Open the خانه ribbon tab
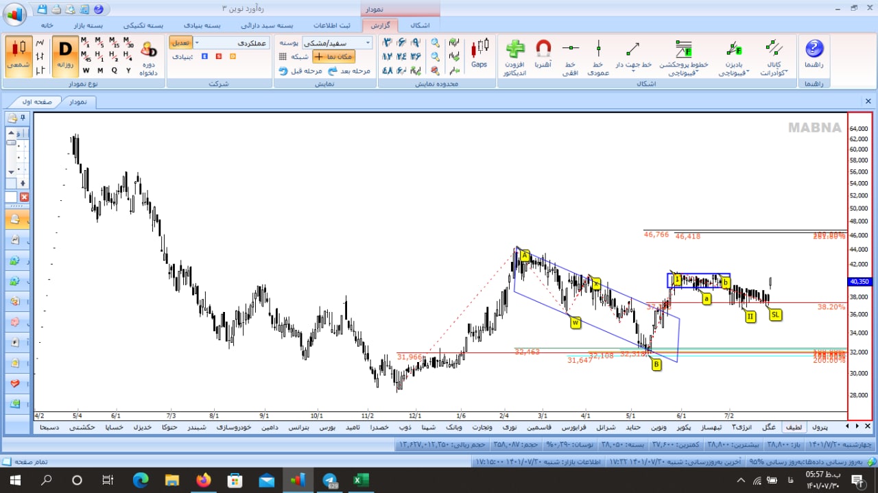The image size is (878, 493). point(47,25)
